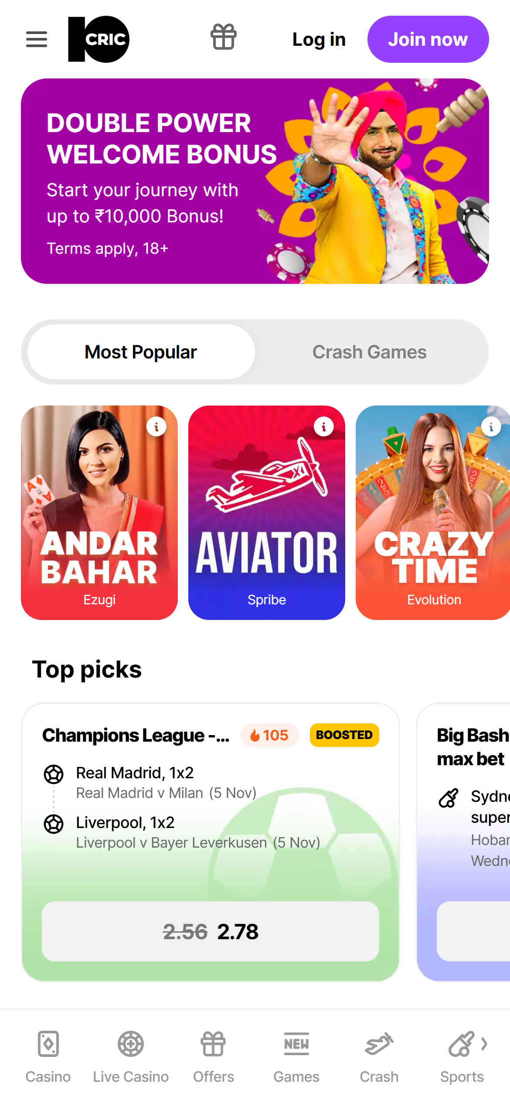Select the Most Popular tab
The height and width of the screenshot is (1104, 510).
(141, 352)
